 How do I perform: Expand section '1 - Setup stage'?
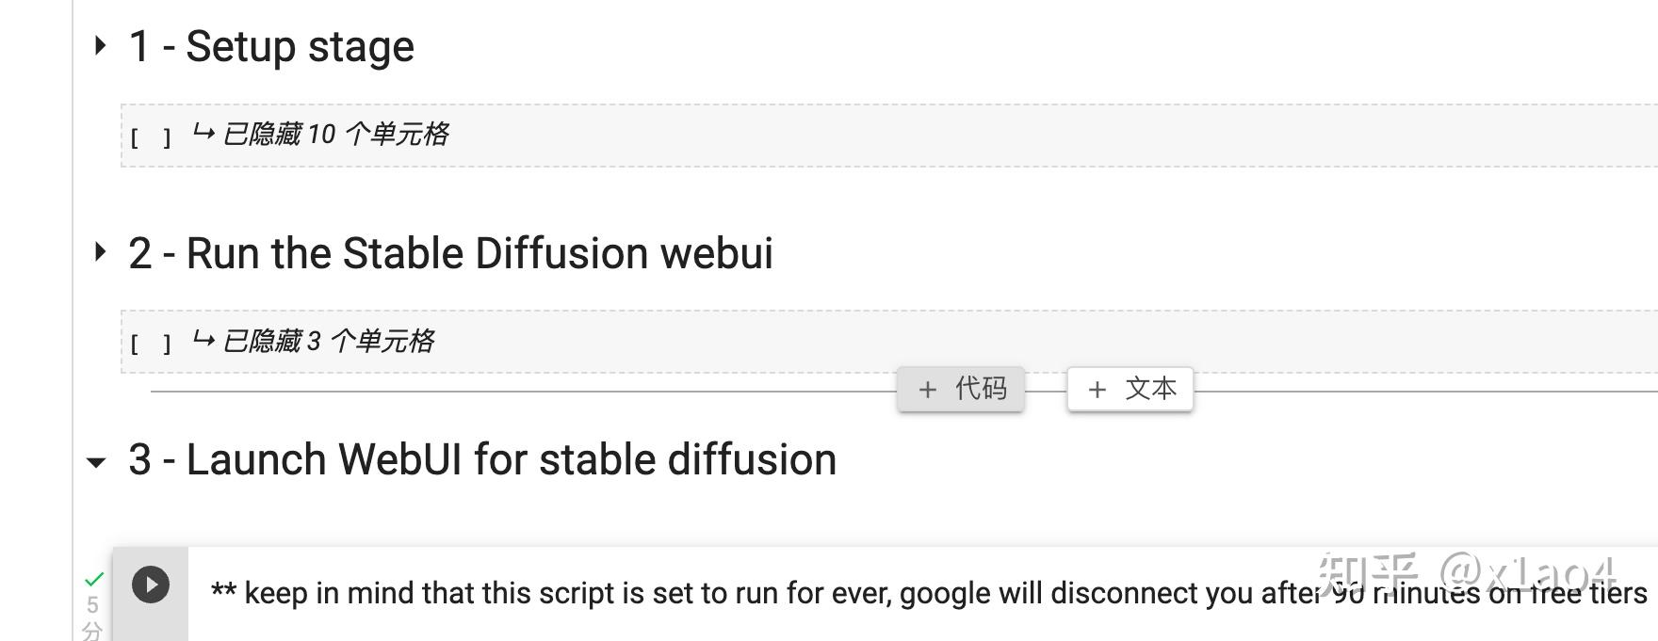click(x=99, y=44)
